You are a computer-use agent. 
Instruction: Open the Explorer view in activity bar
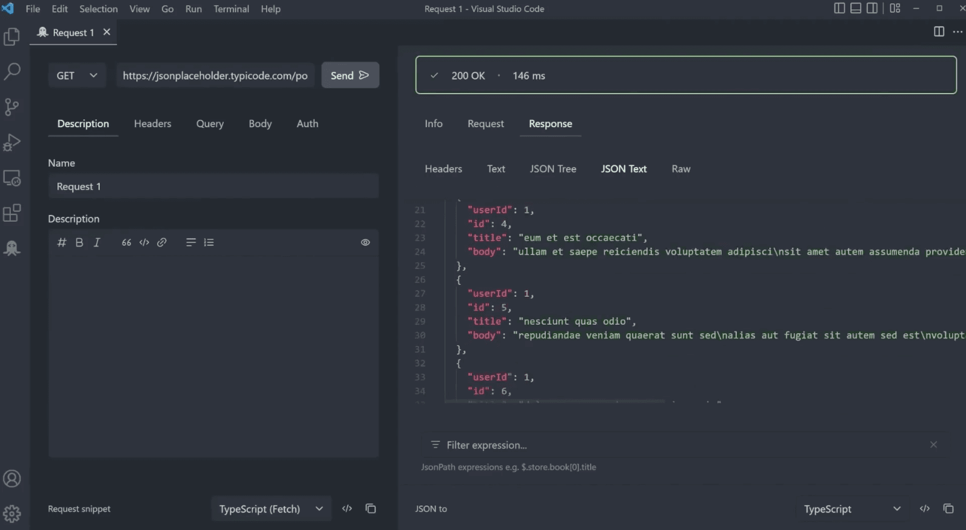12,37
